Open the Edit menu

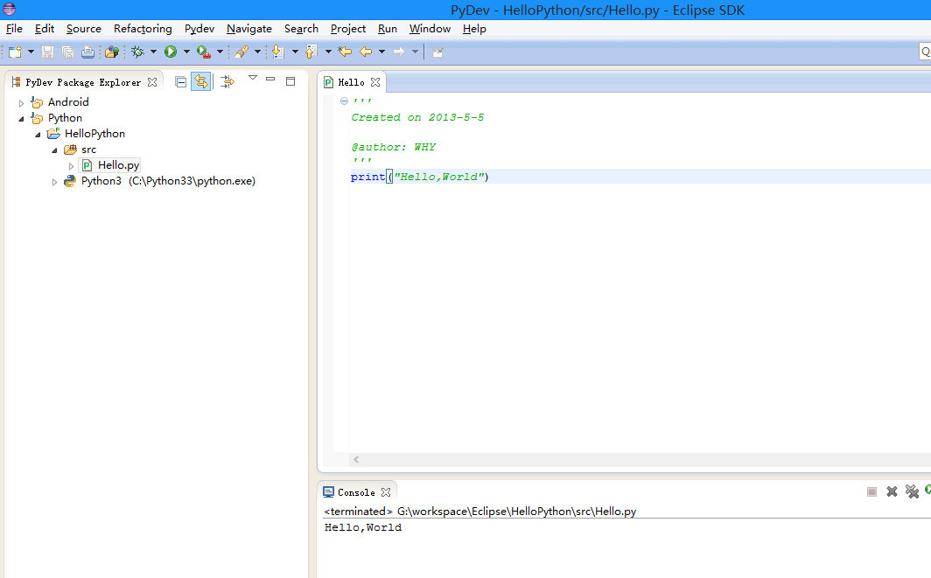click(45, 29)
